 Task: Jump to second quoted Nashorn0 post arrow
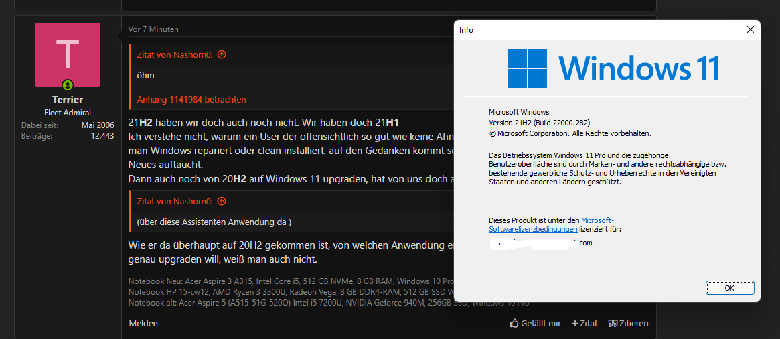222,201
